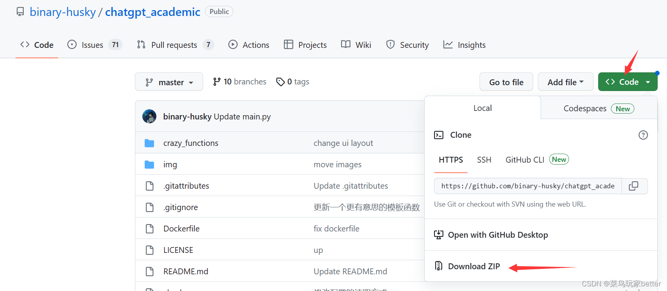The height and width of the screenshot is (291, 667).
Task: Open the .gitignore file
Action: click(x=180, y=207)
